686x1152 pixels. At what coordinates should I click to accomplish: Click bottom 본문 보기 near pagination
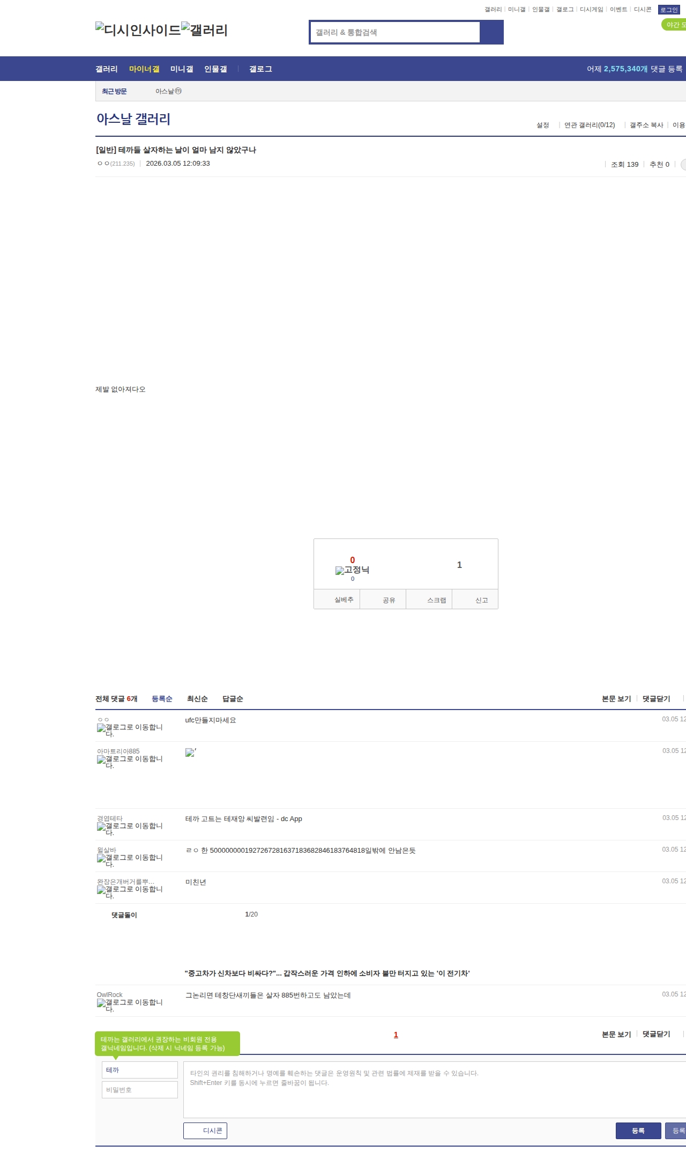(616, 1035)
